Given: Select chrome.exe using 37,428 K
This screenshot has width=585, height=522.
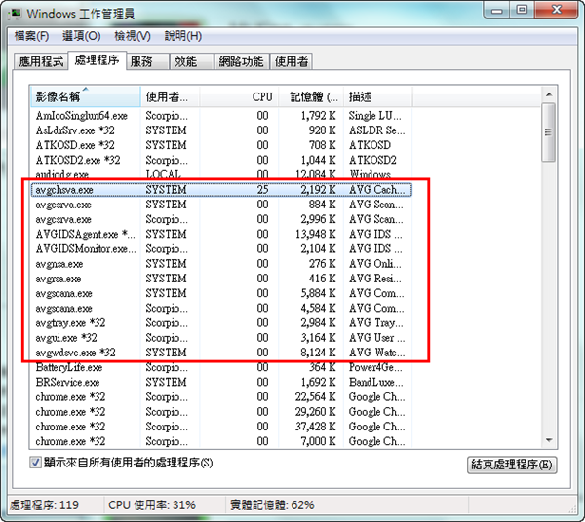Looking at the screenshot, I should click(x=221, y=427).
